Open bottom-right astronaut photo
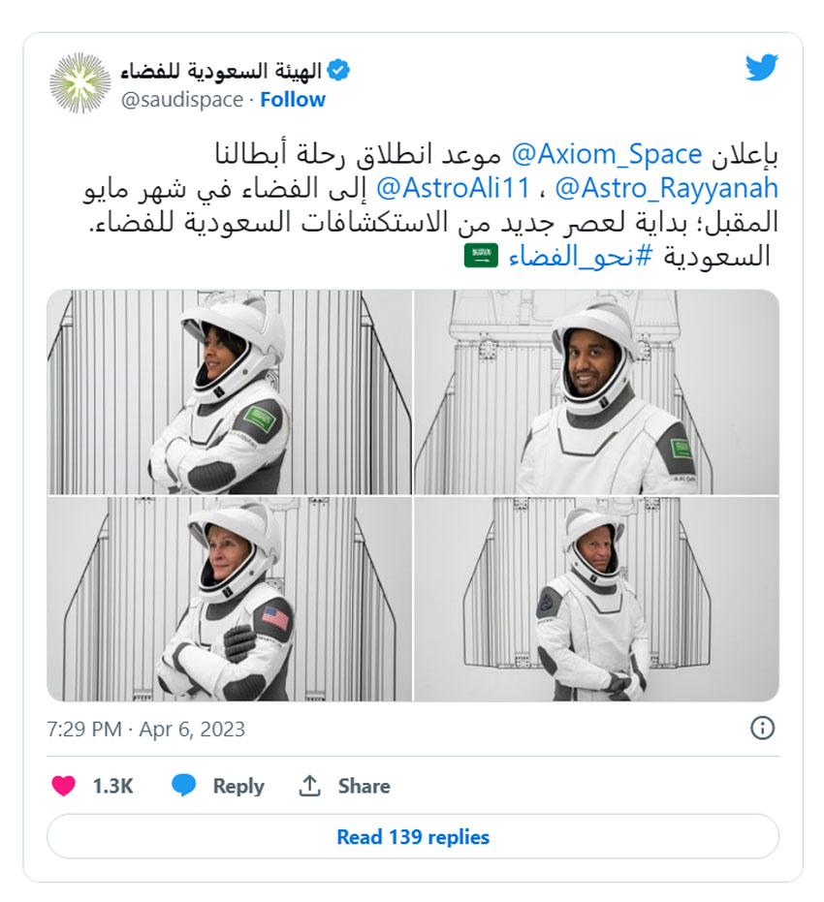 pos(596,600)
